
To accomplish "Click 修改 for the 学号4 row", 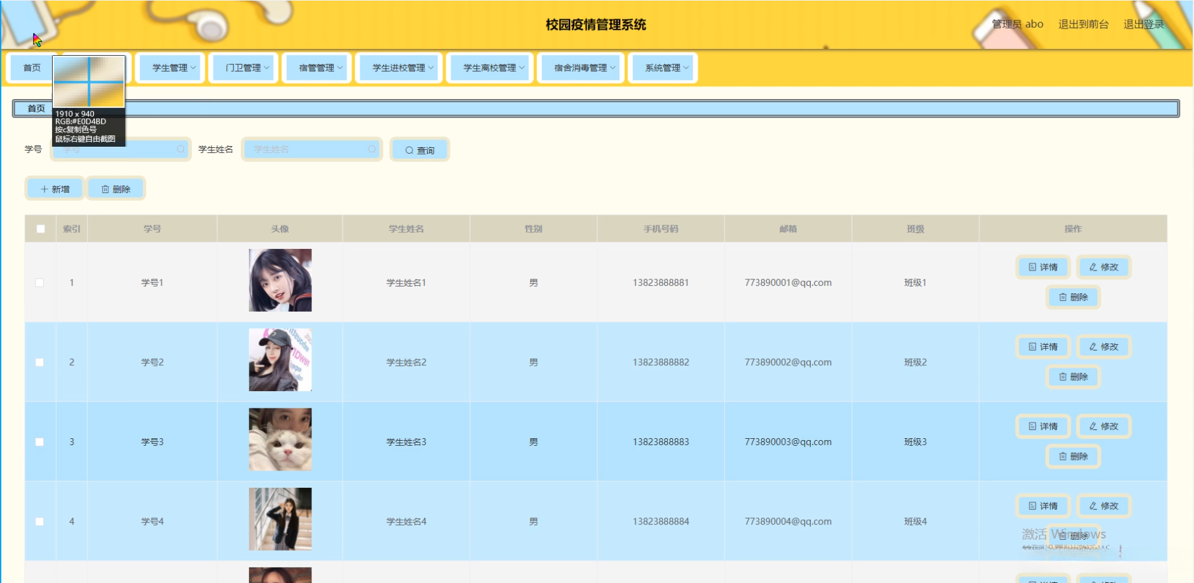I will click(x=1104, y=506).
